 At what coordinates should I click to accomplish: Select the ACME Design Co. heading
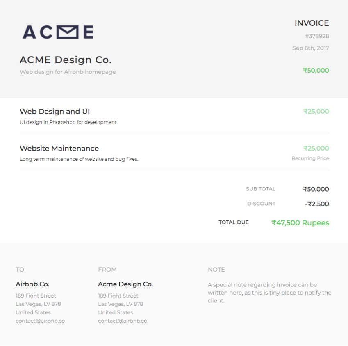[66, 60]
